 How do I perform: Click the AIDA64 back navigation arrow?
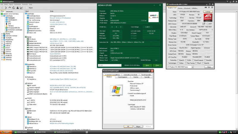tap(2, 8)
